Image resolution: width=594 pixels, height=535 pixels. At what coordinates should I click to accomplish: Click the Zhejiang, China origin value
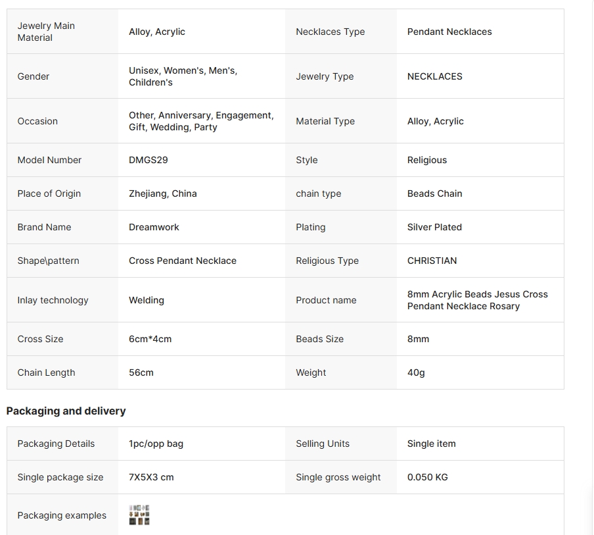click(x=162, y=193)
